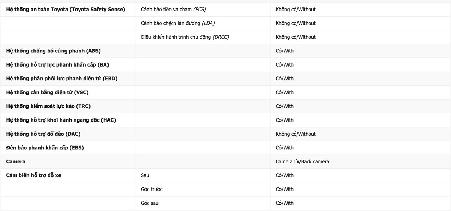This screenshot has width=451, height=211.
Task: Click the Toyota Safety Sense heading cell
Action: [x=66, y=10]
